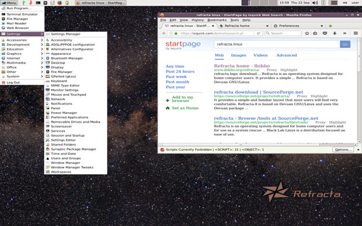Open the Bookmarks menu in Firefox
This screenshot has width=362, height=226.
tap(217, 20)
